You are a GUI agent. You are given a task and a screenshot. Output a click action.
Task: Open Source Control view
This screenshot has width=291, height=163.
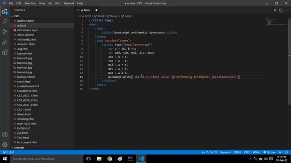(5, 32)
